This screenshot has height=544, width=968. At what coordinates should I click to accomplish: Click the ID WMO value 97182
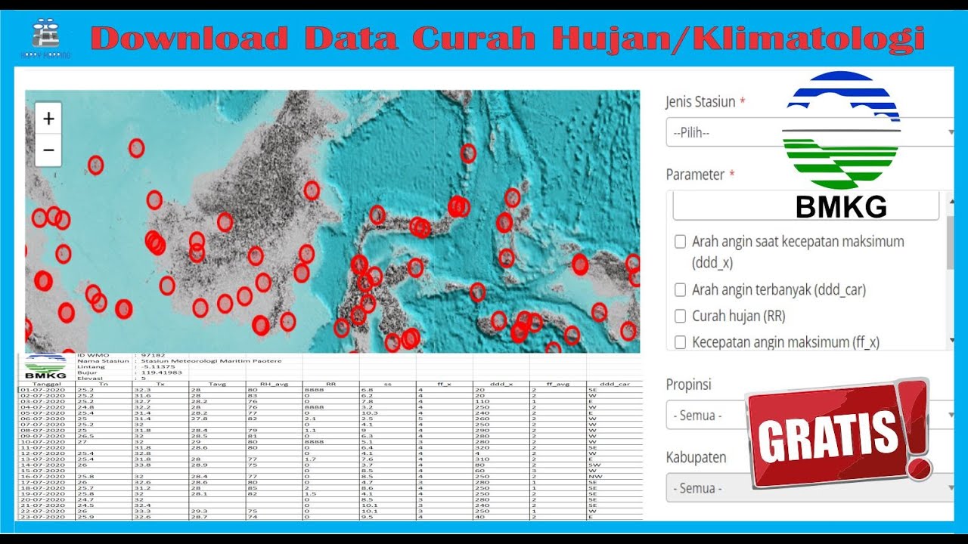point(153,354)
